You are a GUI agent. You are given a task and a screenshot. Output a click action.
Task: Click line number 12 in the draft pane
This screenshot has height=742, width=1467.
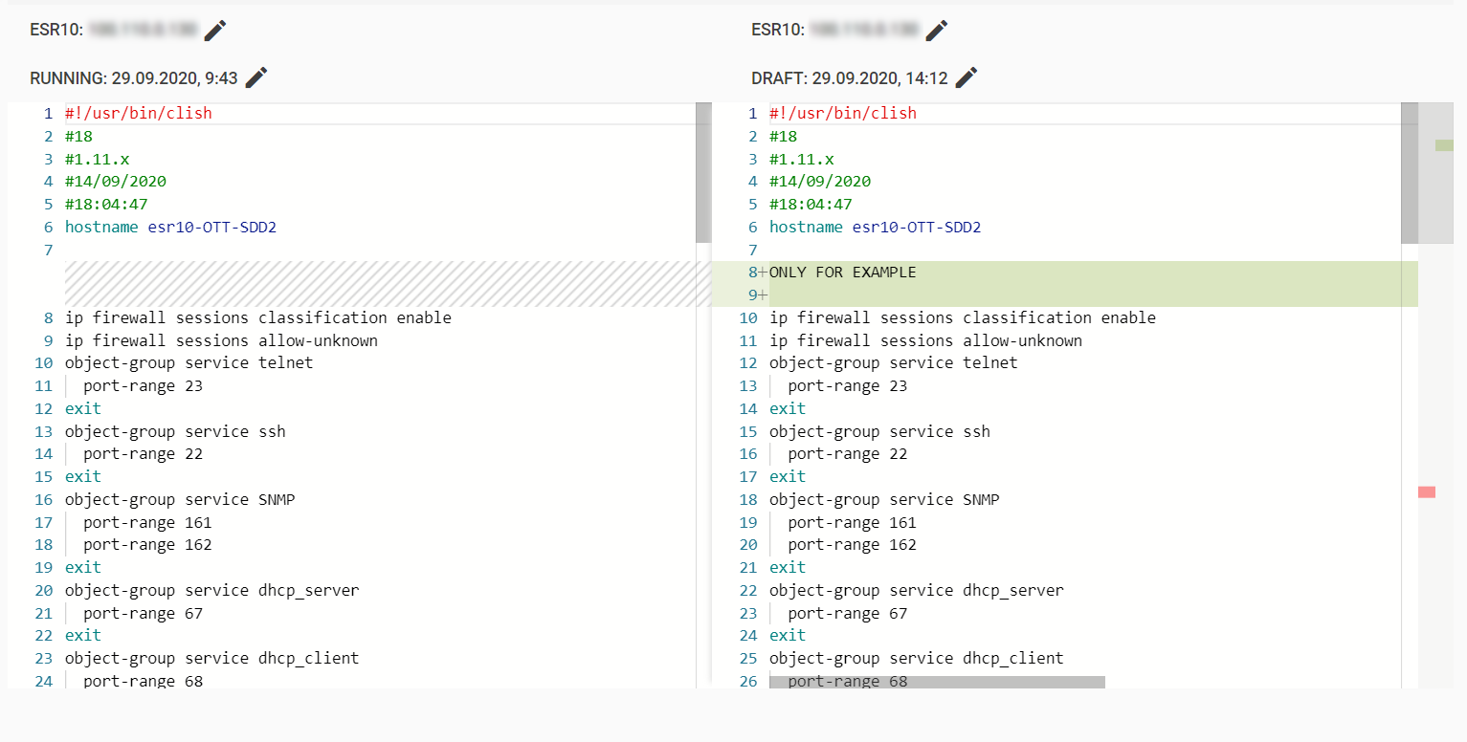point(748,363)
